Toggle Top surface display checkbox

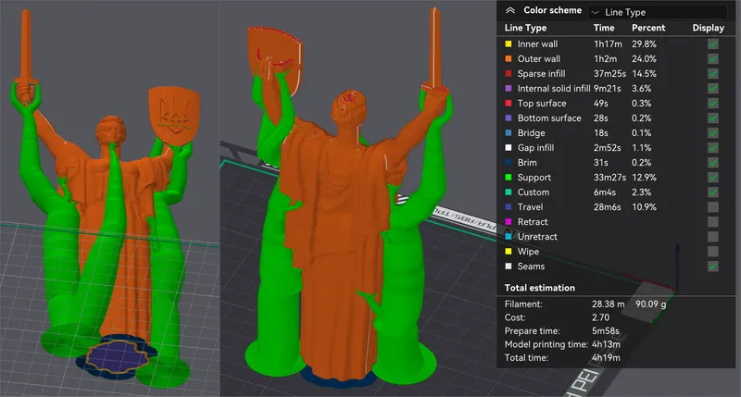(712, 103)
